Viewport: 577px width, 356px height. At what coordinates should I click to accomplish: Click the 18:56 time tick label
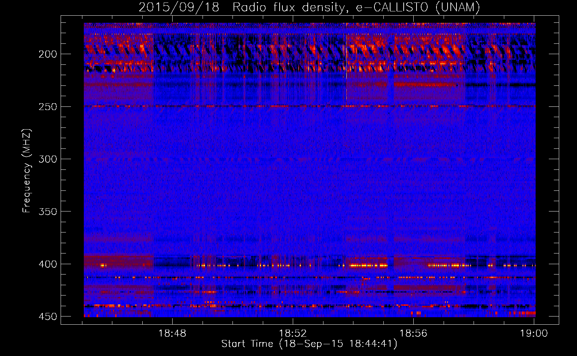coord(413,334)
